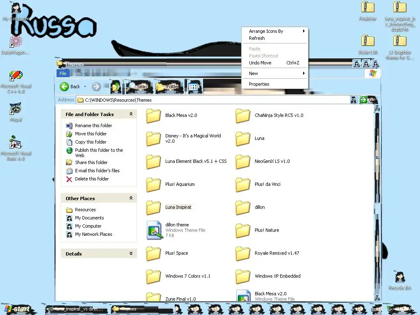Image resolution: width=420 pixels, height=315 pixels.
Task: Select the Windows 7 Colors v1.1 folder
Action: coord(178,276)
